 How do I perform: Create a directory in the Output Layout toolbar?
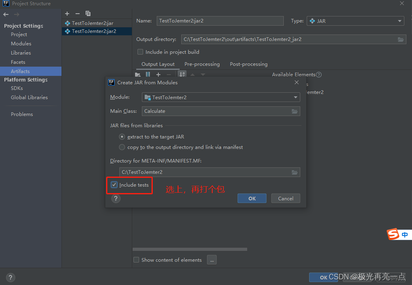138,74
